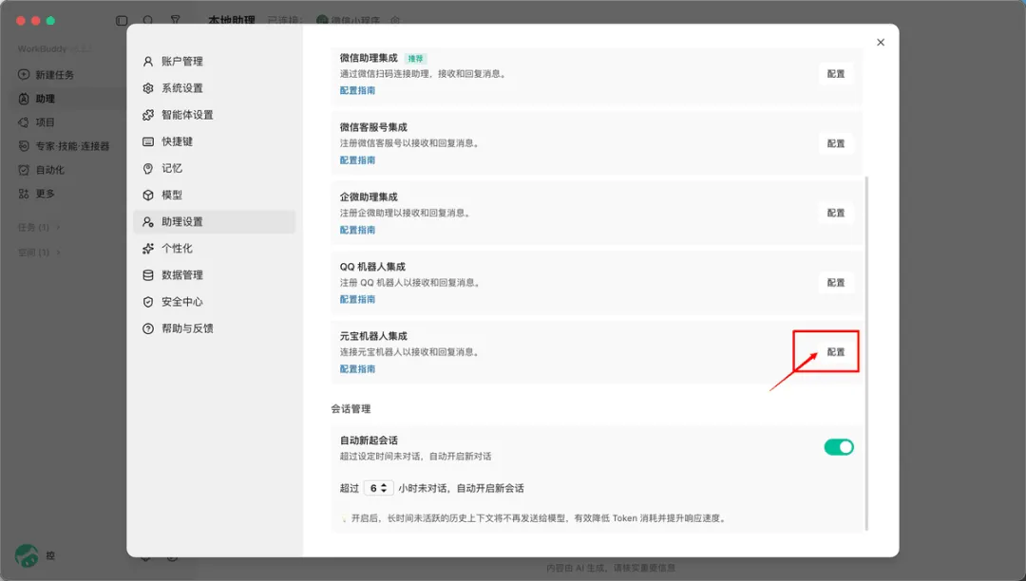
Task: Open 更多 in main window sidebar
Action: (x=37, y=194)
